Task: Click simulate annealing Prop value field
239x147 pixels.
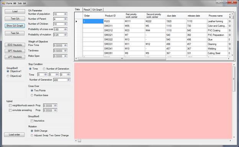Action: pos(49,110)
